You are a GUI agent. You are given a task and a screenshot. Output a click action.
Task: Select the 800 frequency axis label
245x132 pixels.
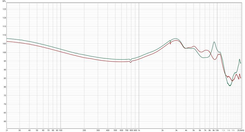tap(131, 130)
